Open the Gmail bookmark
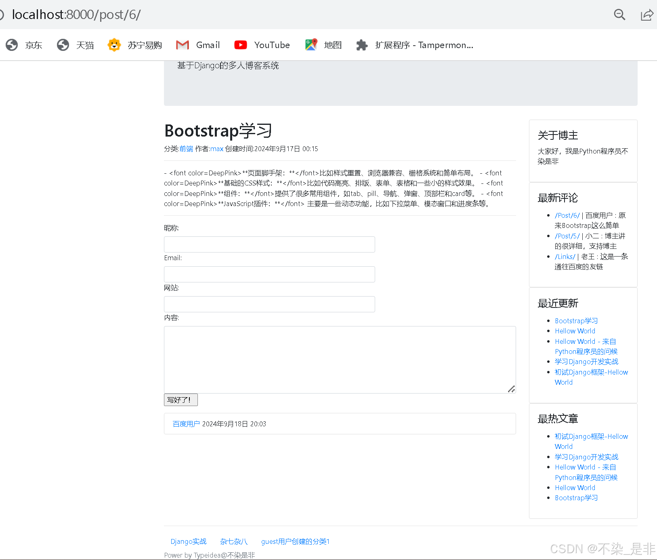 [x=198, y=45]
